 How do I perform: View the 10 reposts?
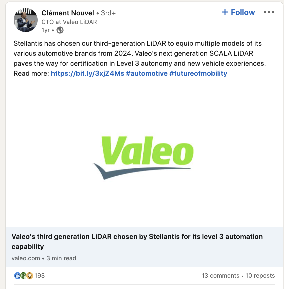260,276
